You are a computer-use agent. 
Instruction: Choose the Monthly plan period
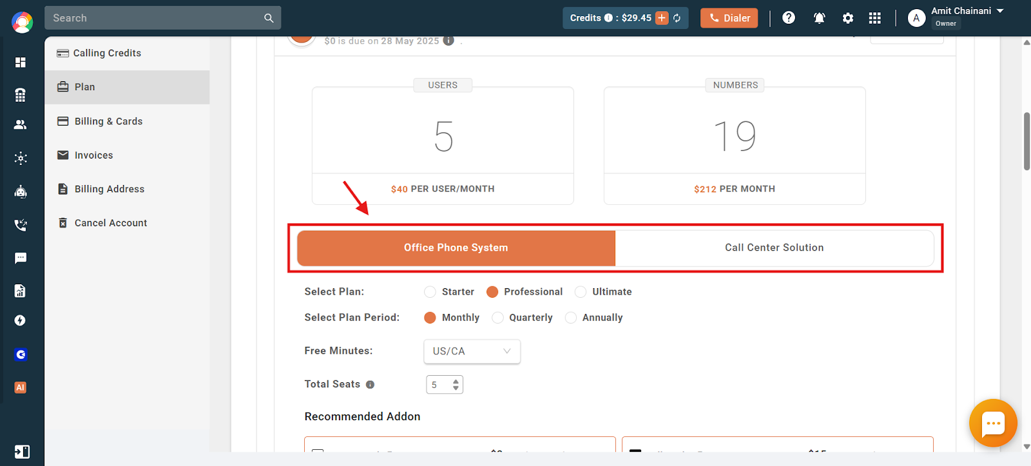(430, 318)
